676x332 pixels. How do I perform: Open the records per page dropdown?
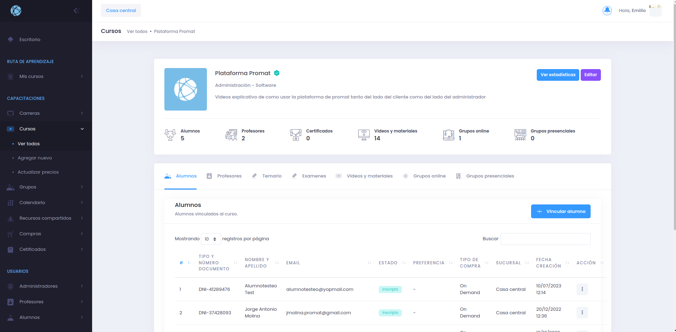coord(210,239)
